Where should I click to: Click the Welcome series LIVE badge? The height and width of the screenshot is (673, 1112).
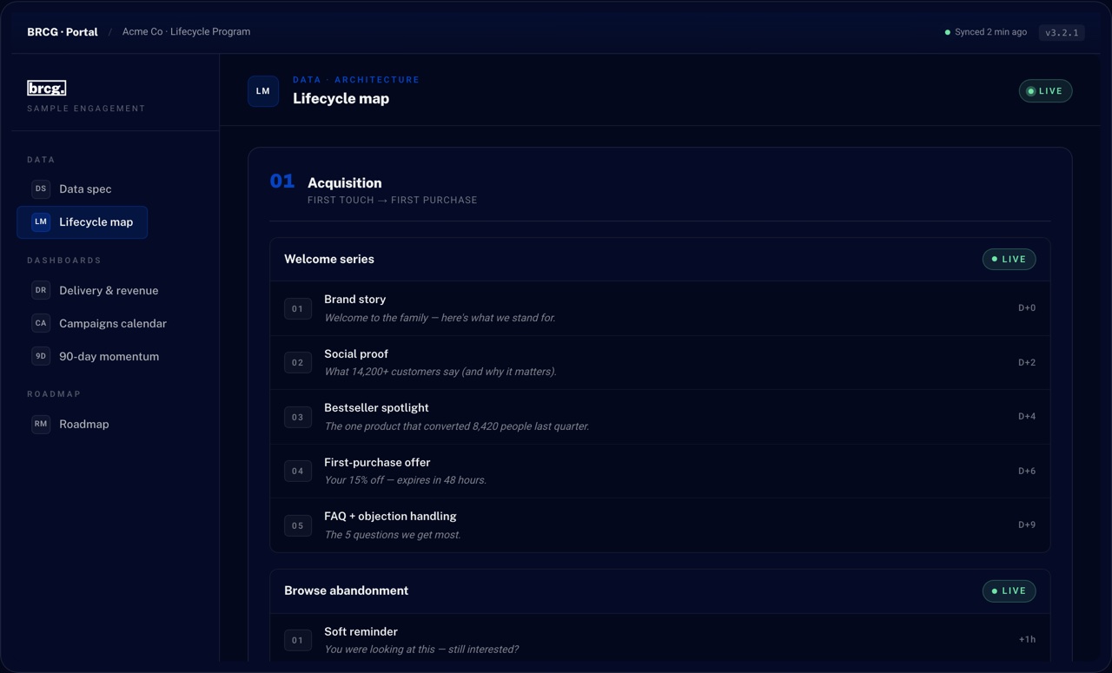pyautogui.click(x=1009, y=259)
